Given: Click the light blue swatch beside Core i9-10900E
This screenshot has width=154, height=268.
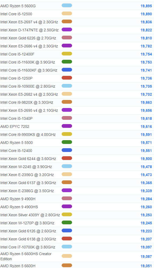Looking at the screenshot, I should pyautogui.click(x=67, y=86).
